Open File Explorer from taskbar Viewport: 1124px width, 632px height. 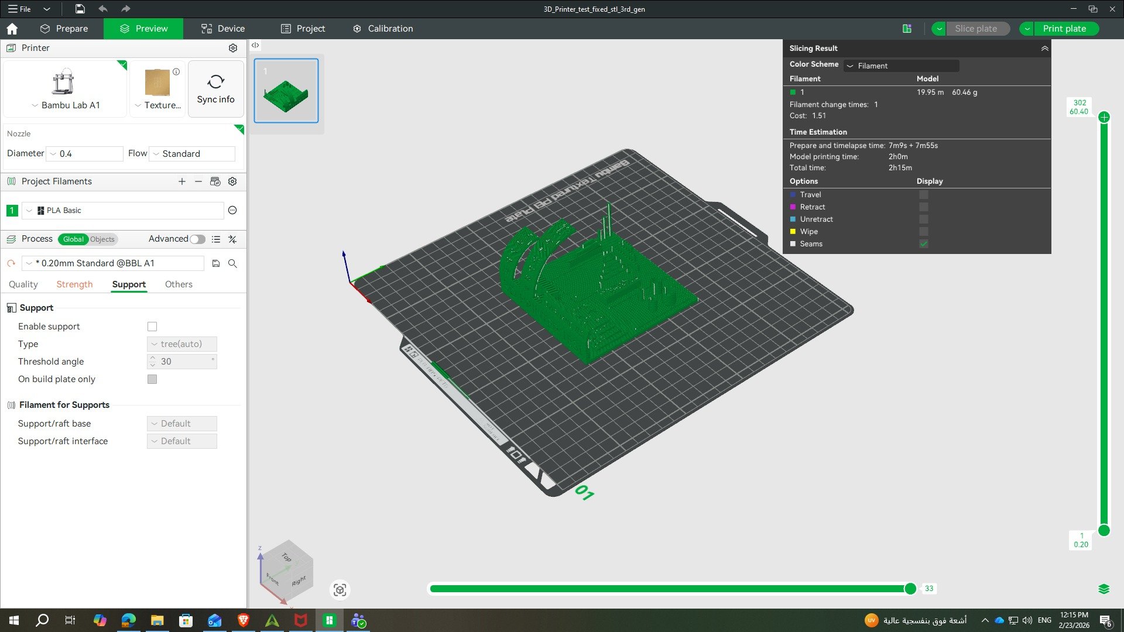pos(157,620)
